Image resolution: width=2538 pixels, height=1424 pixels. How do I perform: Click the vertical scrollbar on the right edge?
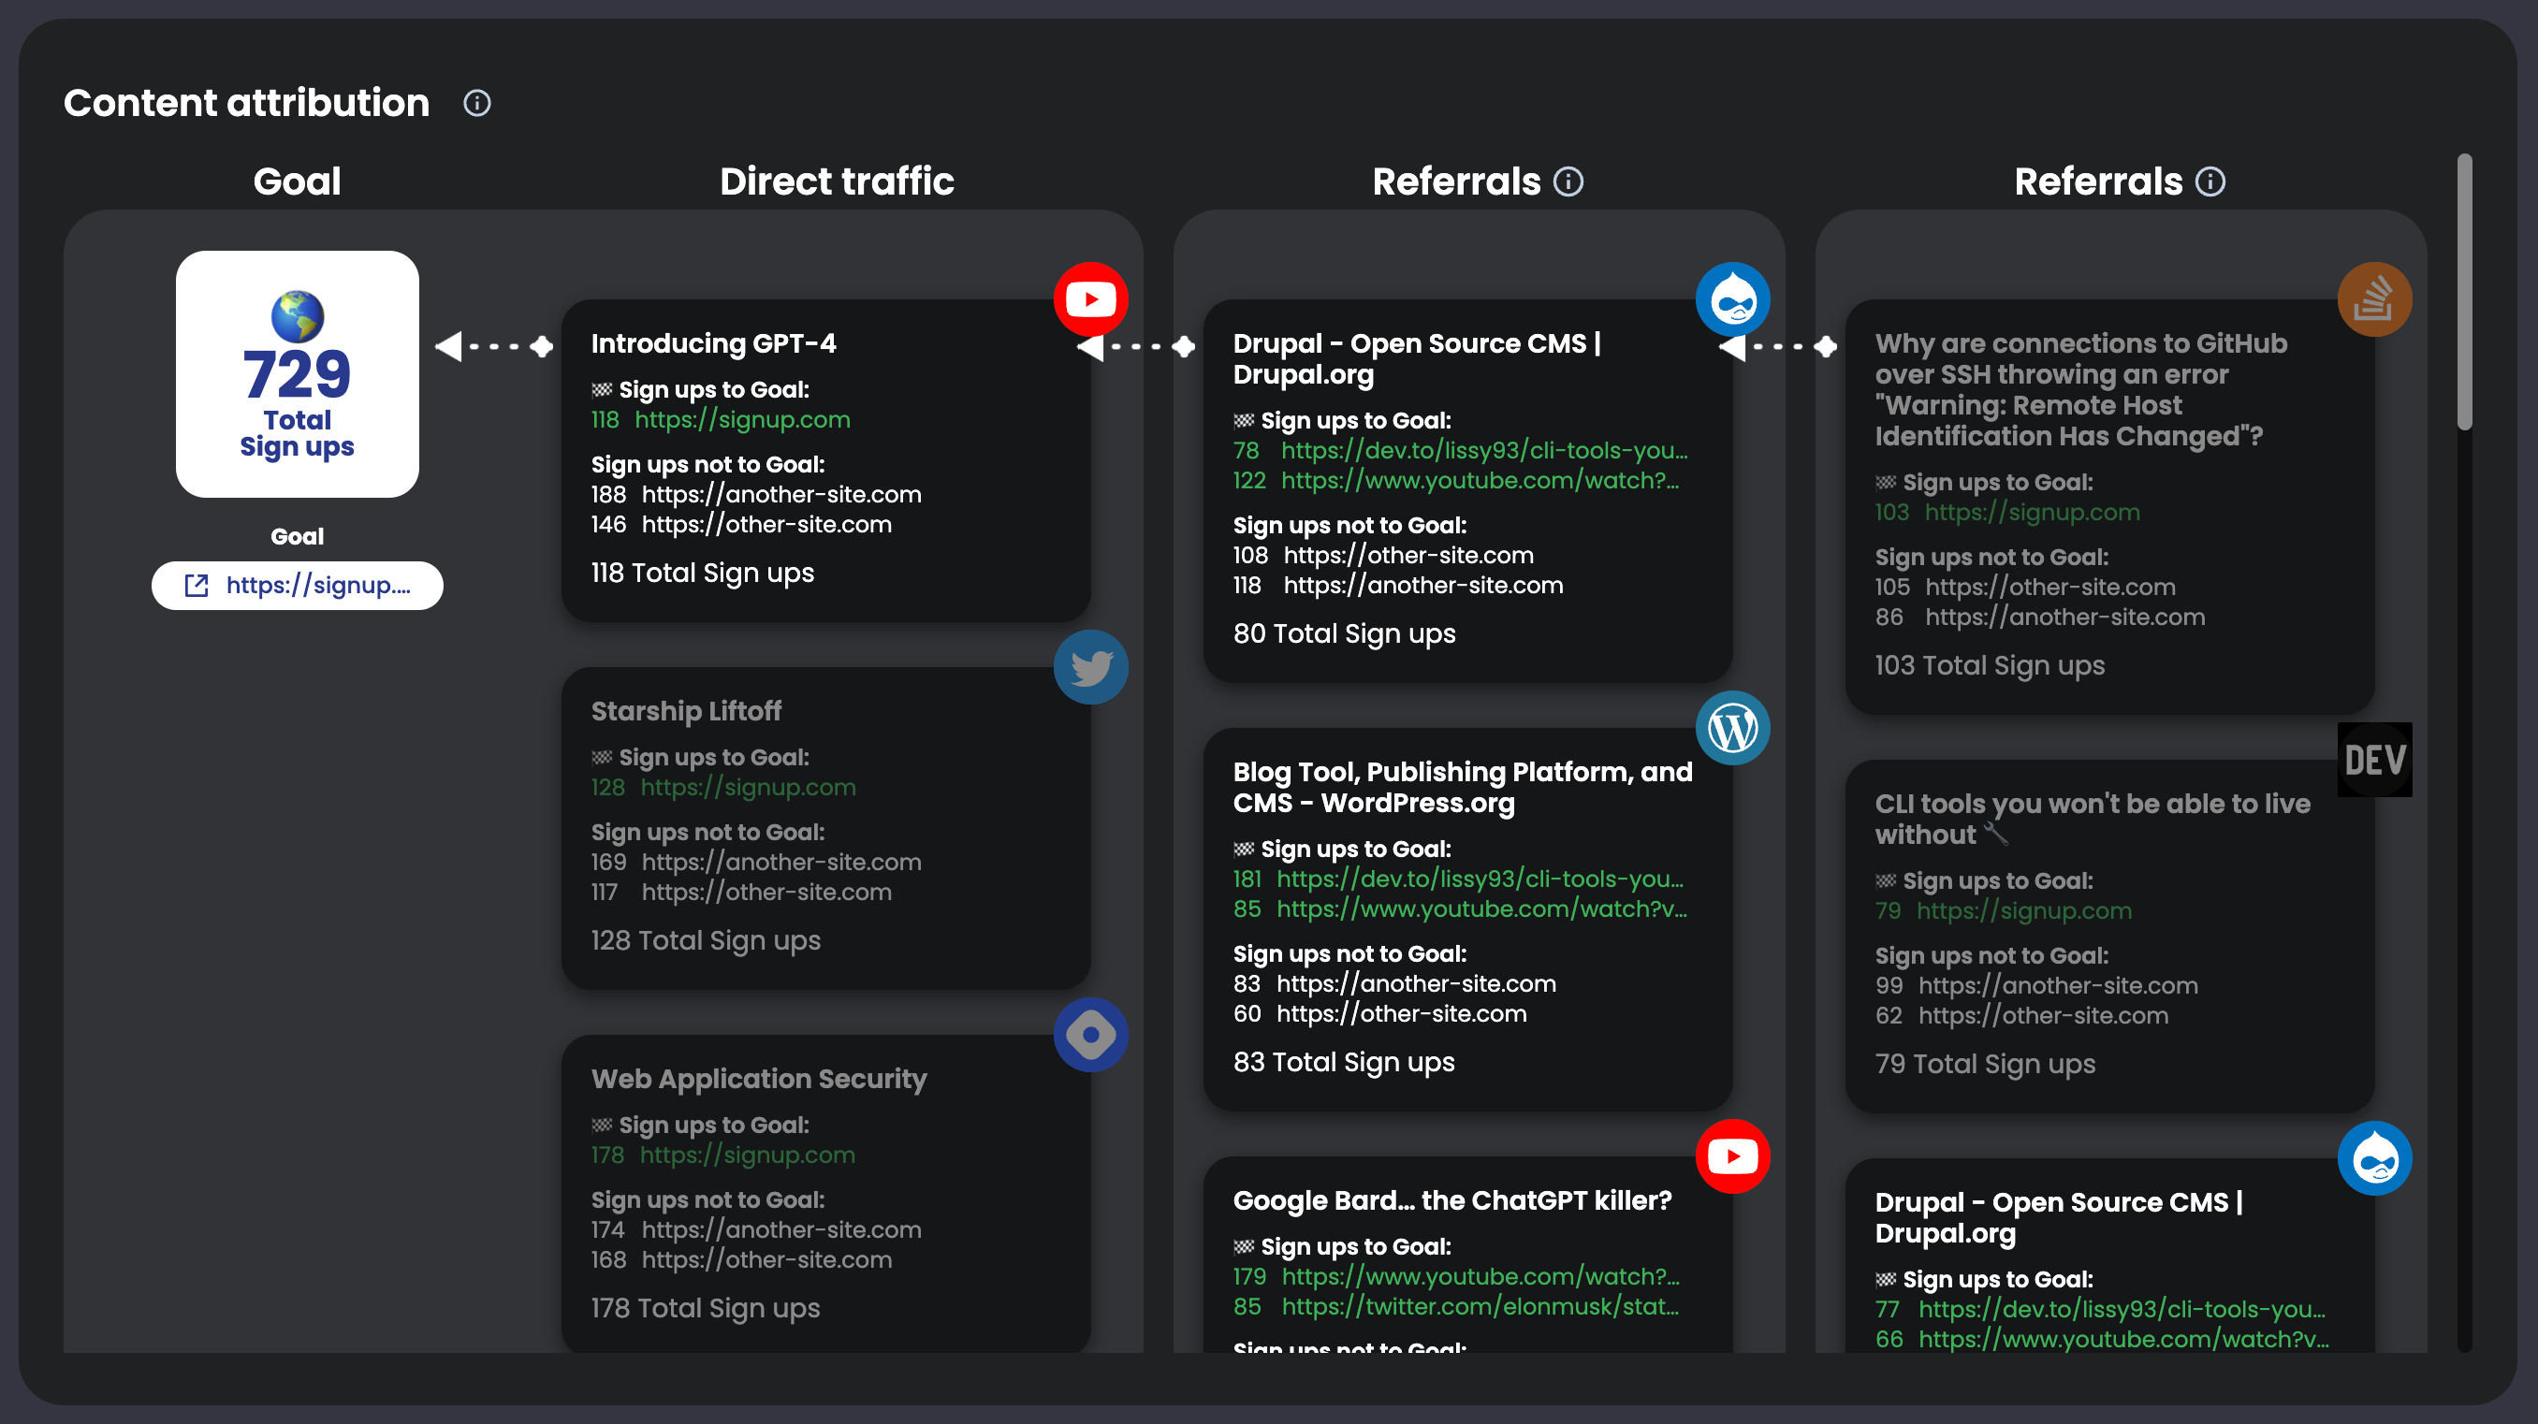(2464, 292)
